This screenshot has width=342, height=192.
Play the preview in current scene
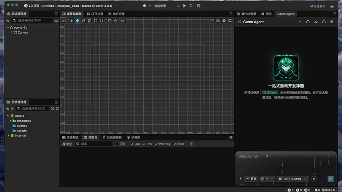[184, 6]
